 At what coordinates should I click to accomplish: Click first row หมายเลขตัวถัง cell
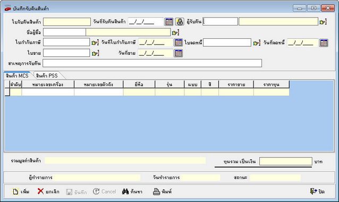tap(99, 92)
